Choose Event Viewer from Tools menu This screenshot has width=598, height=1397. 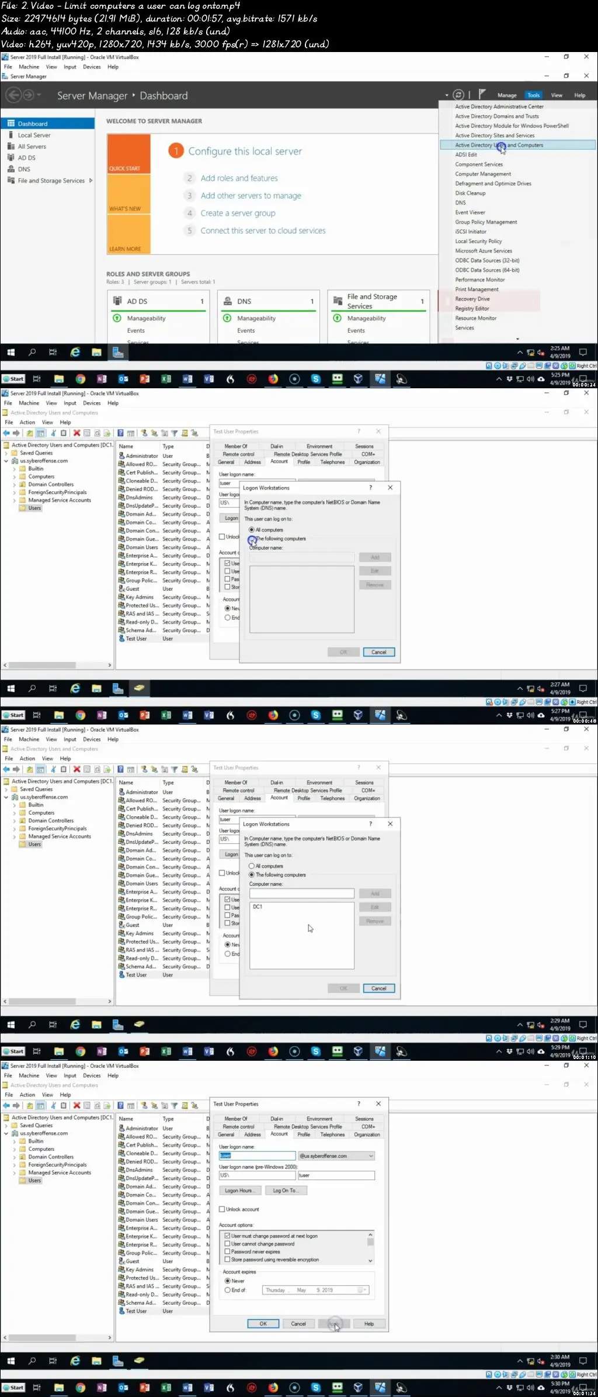[x=470, y=212]
